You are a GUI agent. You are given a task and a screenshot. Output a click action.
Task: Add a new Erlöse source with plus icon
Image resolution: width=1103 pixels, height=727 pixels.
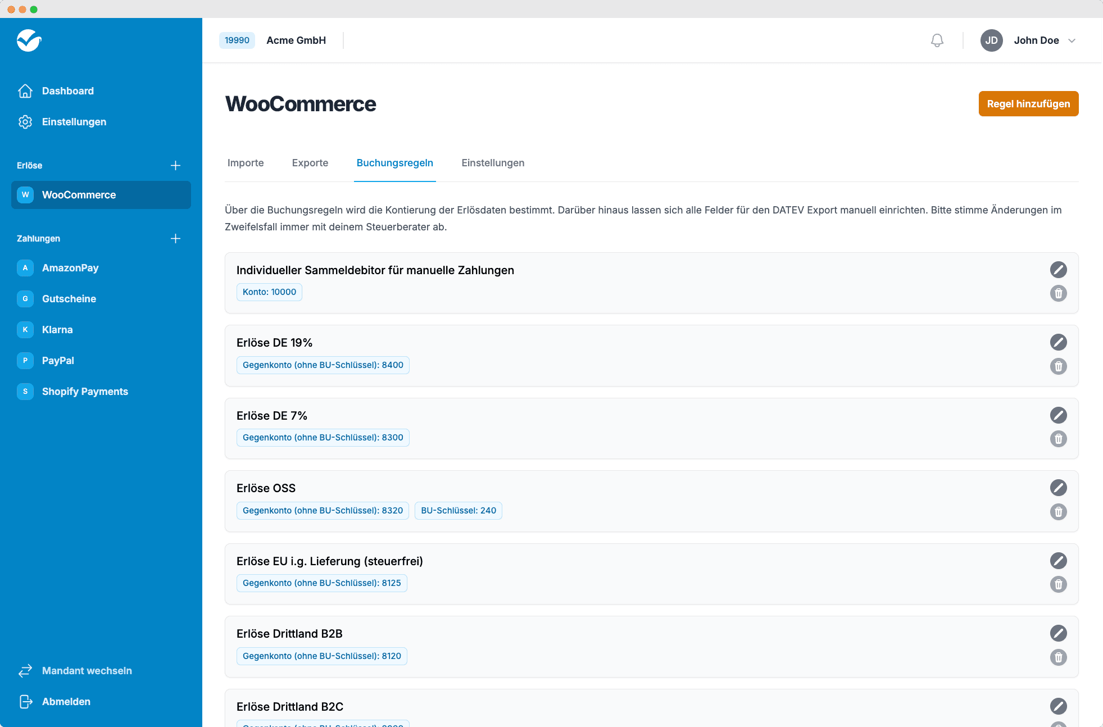point(175,166)
